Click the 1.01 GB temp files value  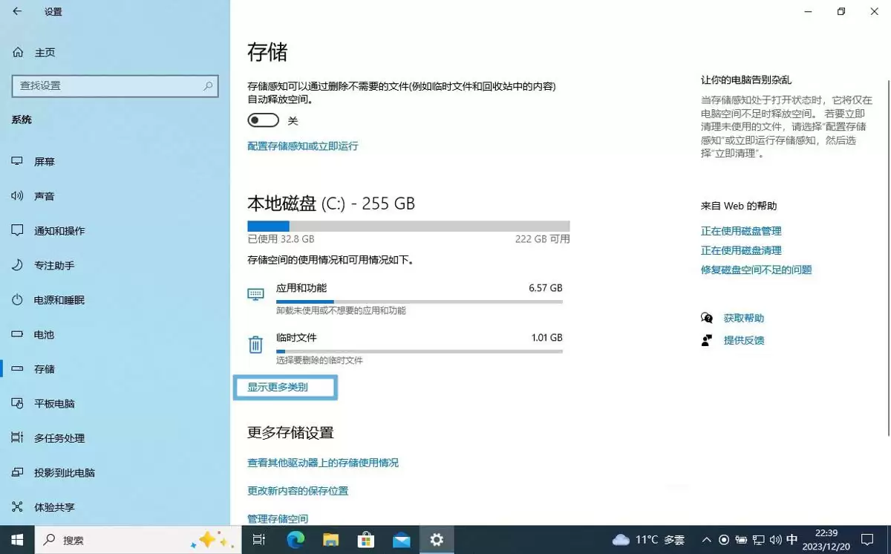pyautogui.click(x=546, y=338)
